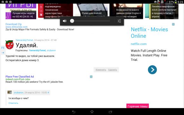184x115 pixels.
Task: Open the Горячие темы tab
Action: (138, 106)
